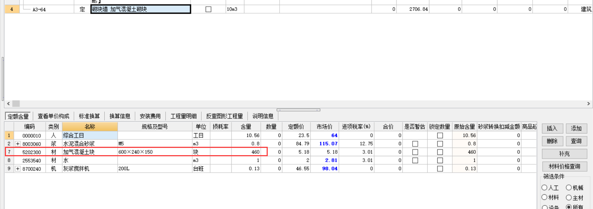Click the 查询 button
This screenshot has height=209, width=593.
576,141
